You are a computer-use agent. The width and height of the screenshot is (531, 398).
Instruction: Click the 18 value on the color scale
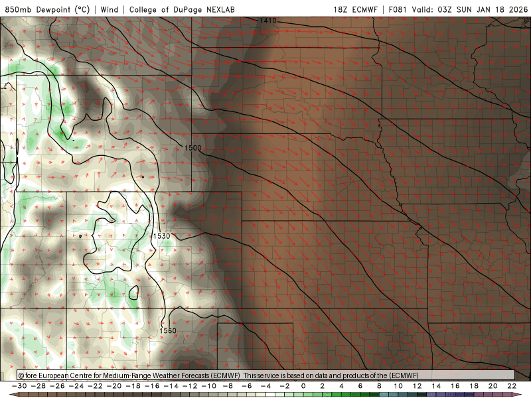tap(474, 386)
